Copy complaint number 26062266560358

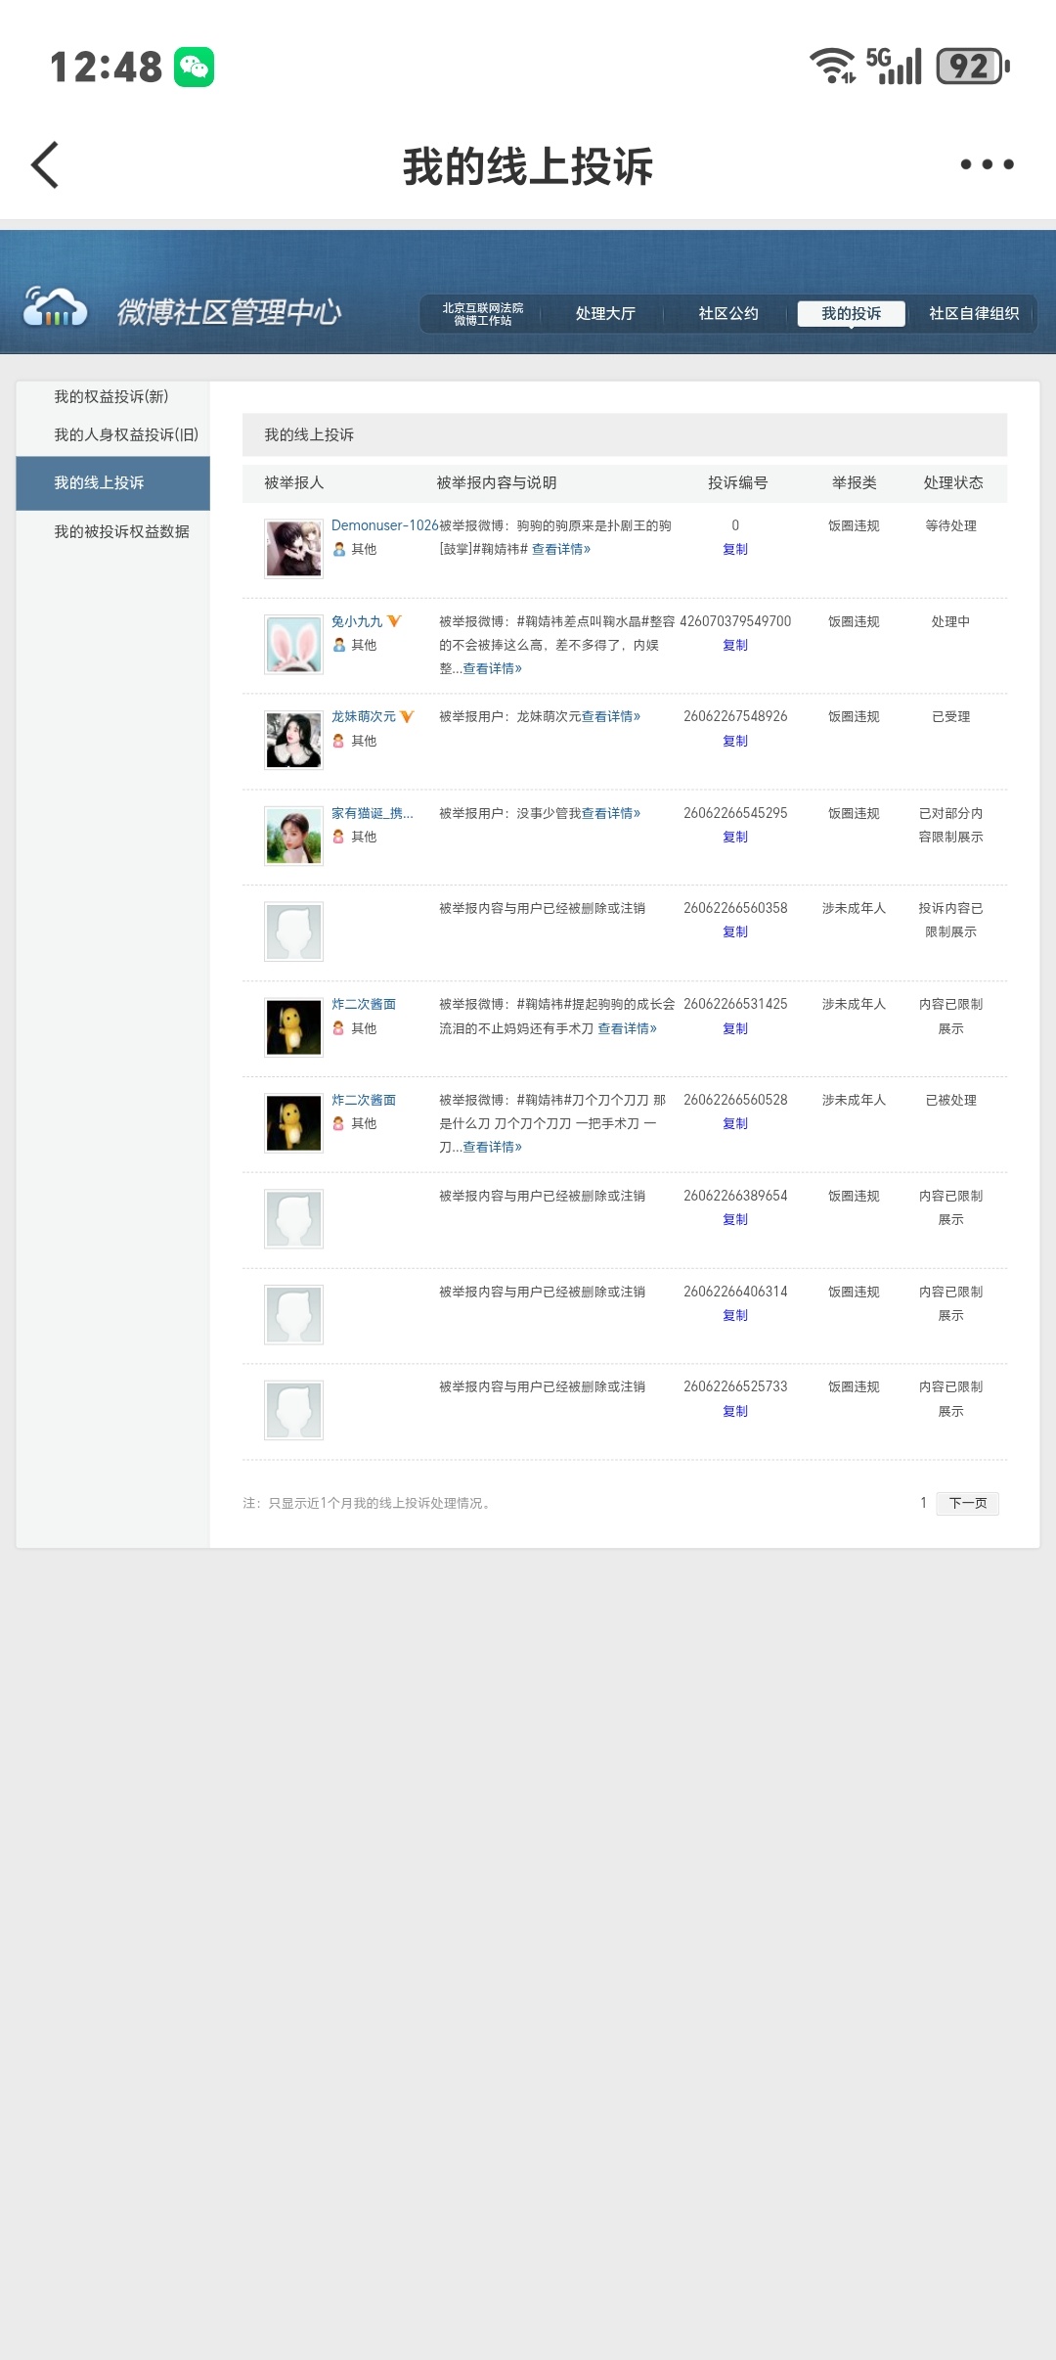[735, 931]
